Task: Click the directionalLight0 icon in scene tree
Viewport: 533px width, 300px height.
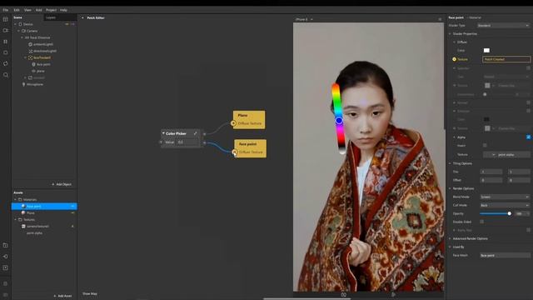Action: pos(30,51)
